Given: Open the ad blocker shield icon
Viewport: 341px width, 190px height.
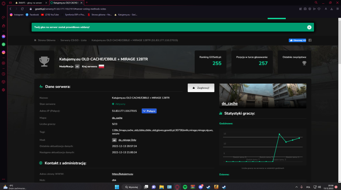Looking at the screenshot, I should [x=310, y=9].
